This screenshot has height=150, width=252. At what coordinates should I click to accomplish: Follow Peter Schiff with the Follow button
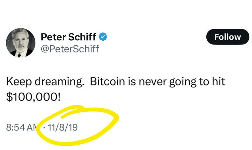point(228,37)
